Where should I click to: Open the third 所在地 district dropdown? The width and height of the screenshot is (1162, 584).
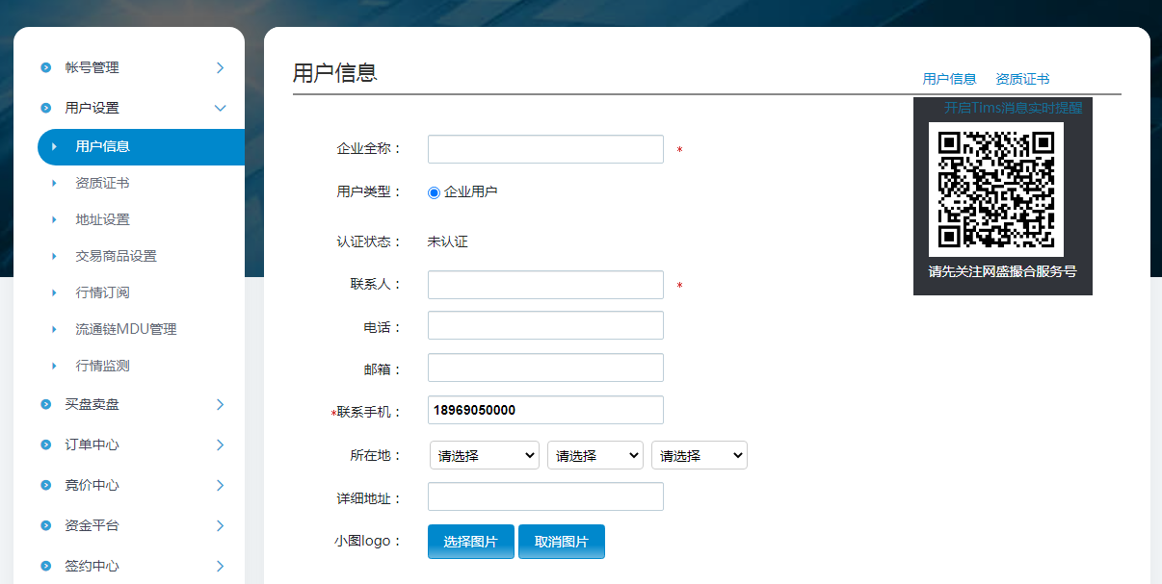pos(699,456)
